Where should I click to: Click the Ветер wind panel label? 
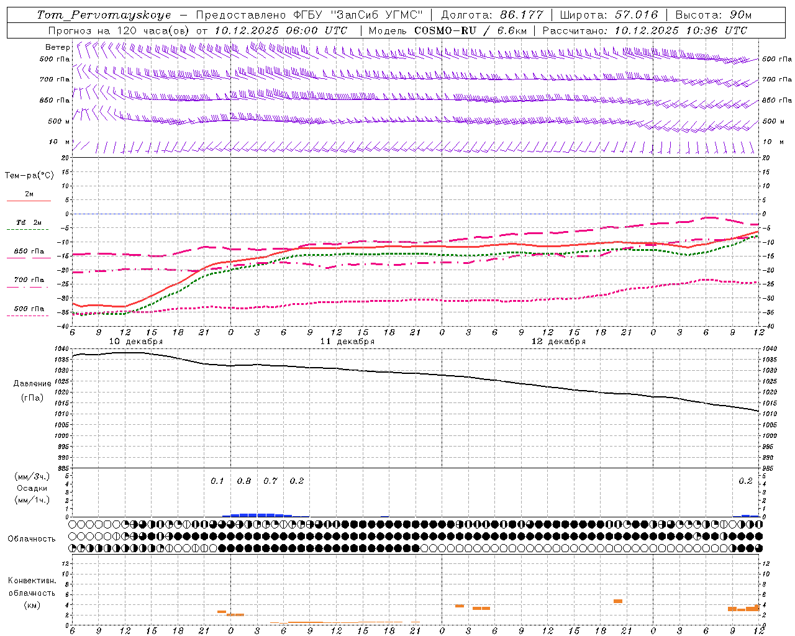tap(57, 47)
